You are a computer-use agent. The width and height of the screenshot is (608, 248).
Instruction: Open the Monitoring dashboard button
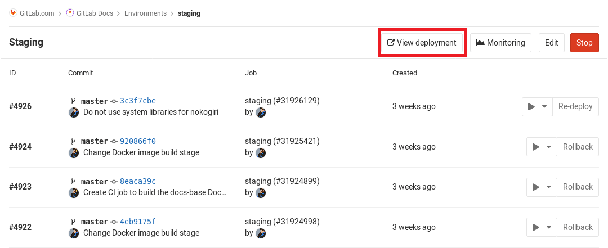[500, 43]
